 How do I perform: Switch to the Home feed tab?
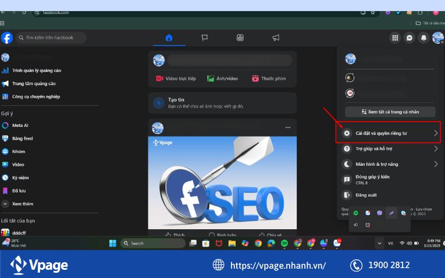[169, 38]
